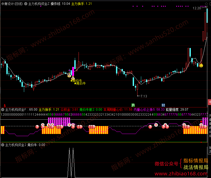Image resolution: width=211 pixels, height=178 pixels.
Task: Open the red 中 side tab
Action: 209,102
